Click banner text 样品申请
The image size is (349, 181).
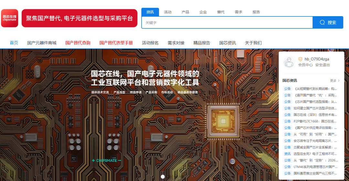[136, 92]
